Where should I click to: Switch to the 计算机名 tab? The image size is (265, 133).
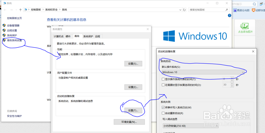pyautogui.click(x=59, y=36)
